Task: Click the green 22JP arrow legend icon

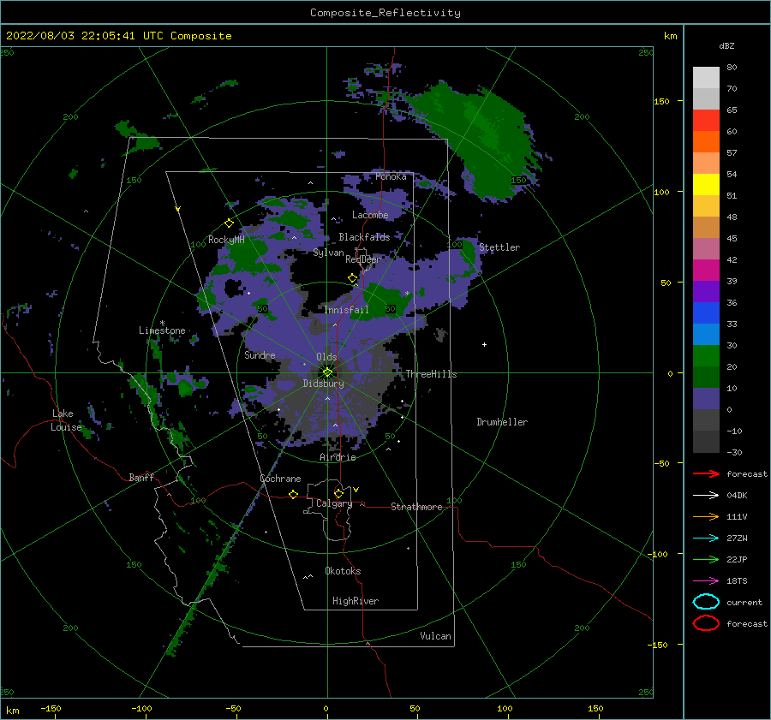Action: point(706,559)
